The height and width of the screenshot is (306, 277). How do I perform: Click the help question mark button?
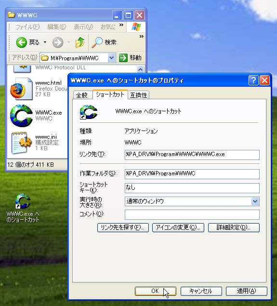coord(253,80)
